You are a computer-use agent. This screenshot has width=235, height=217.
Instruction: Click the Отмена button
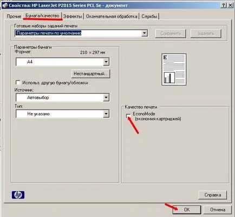tap(218, 209)
